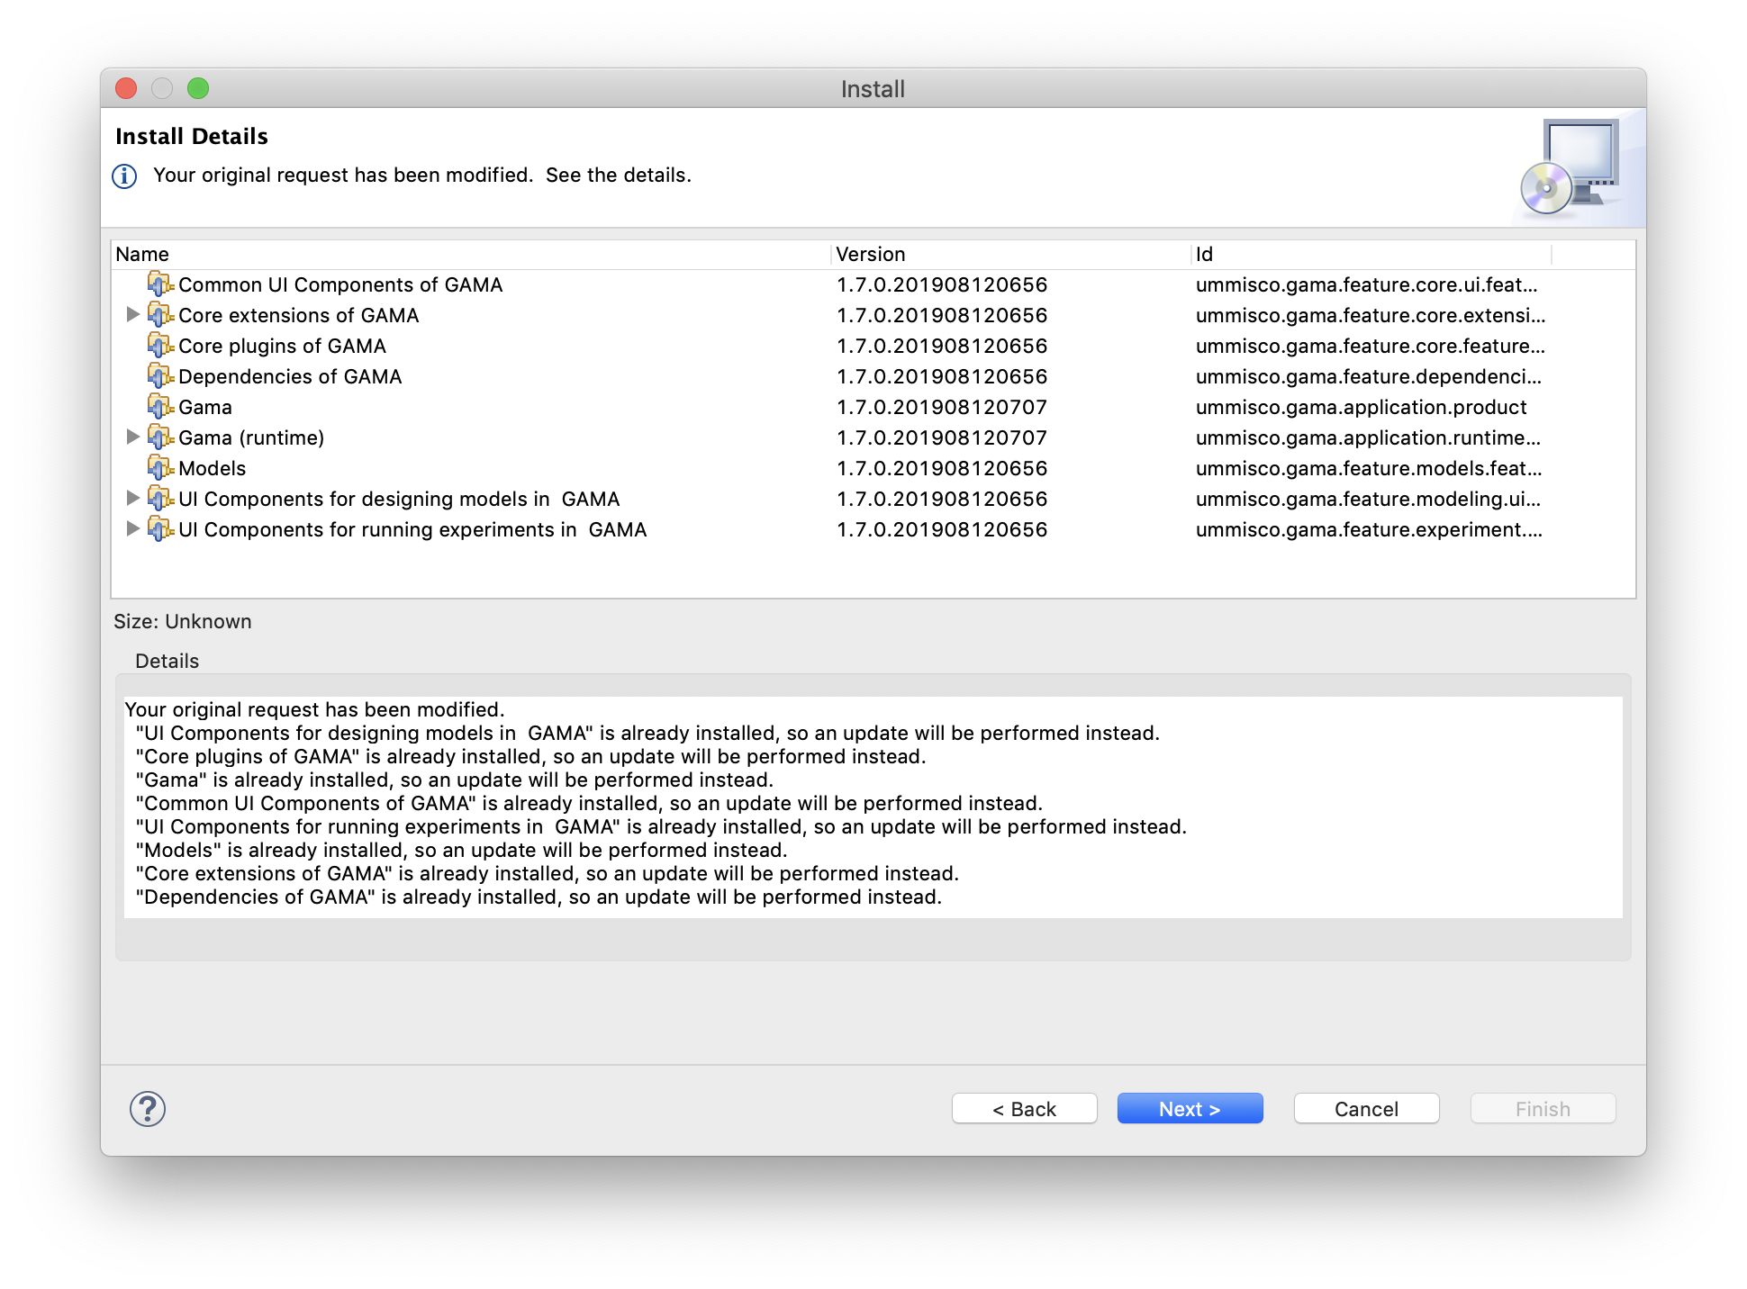The width and height of the screenshot is (1747, 1289).
Task: Expand the Core extensions of GAMA row
Action: pos(132,314)
